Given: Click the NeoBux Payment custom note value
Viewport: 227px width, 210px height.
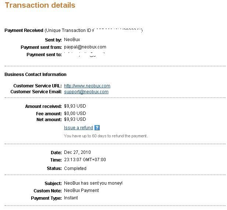Looking at the screenshot, I should pyautogui.click(x=81, y=191).
